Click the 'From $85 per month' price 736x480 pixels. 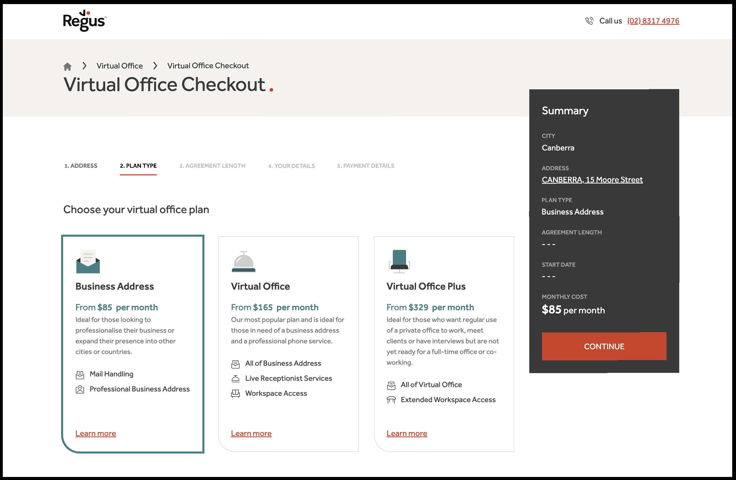click(117, 307)
